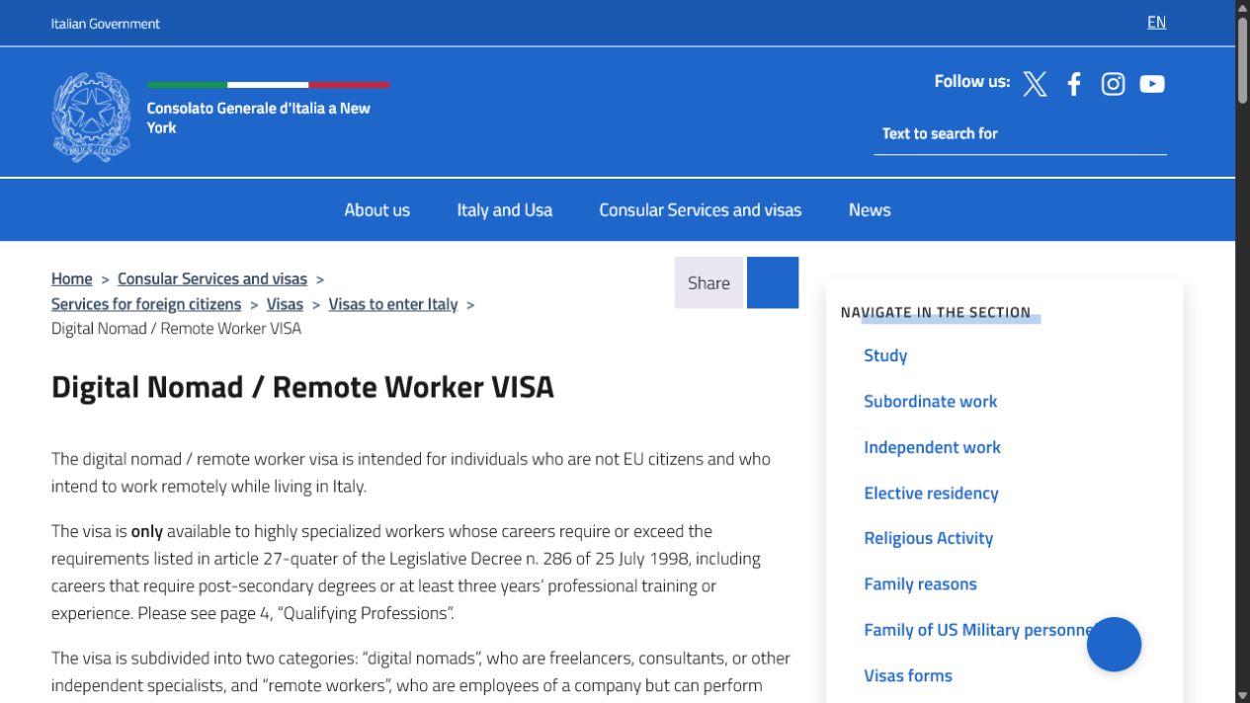Go to the Visas breadcrumb link

pos(285,304)
